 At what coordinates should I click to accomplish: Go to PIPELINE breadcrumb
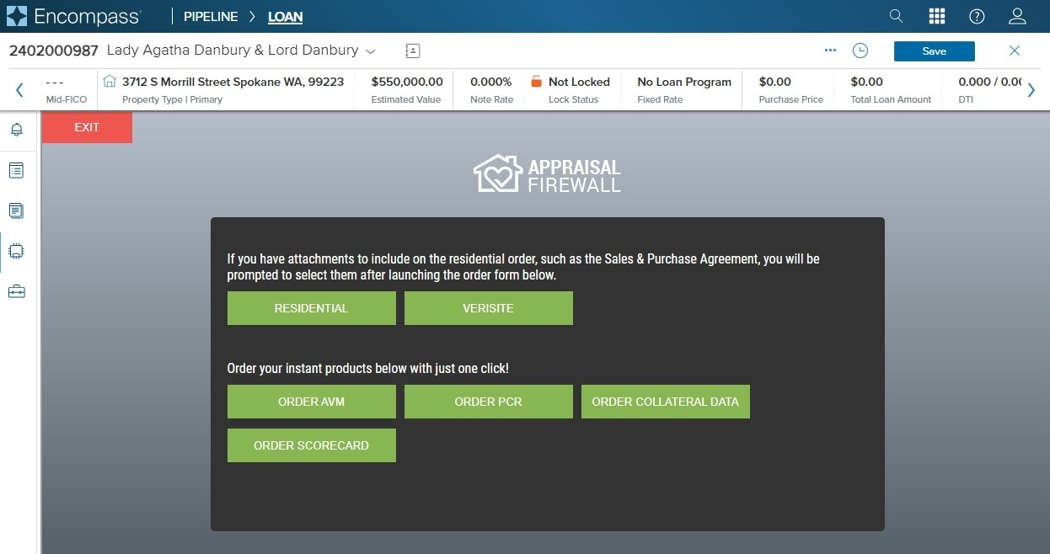point(211,16)
